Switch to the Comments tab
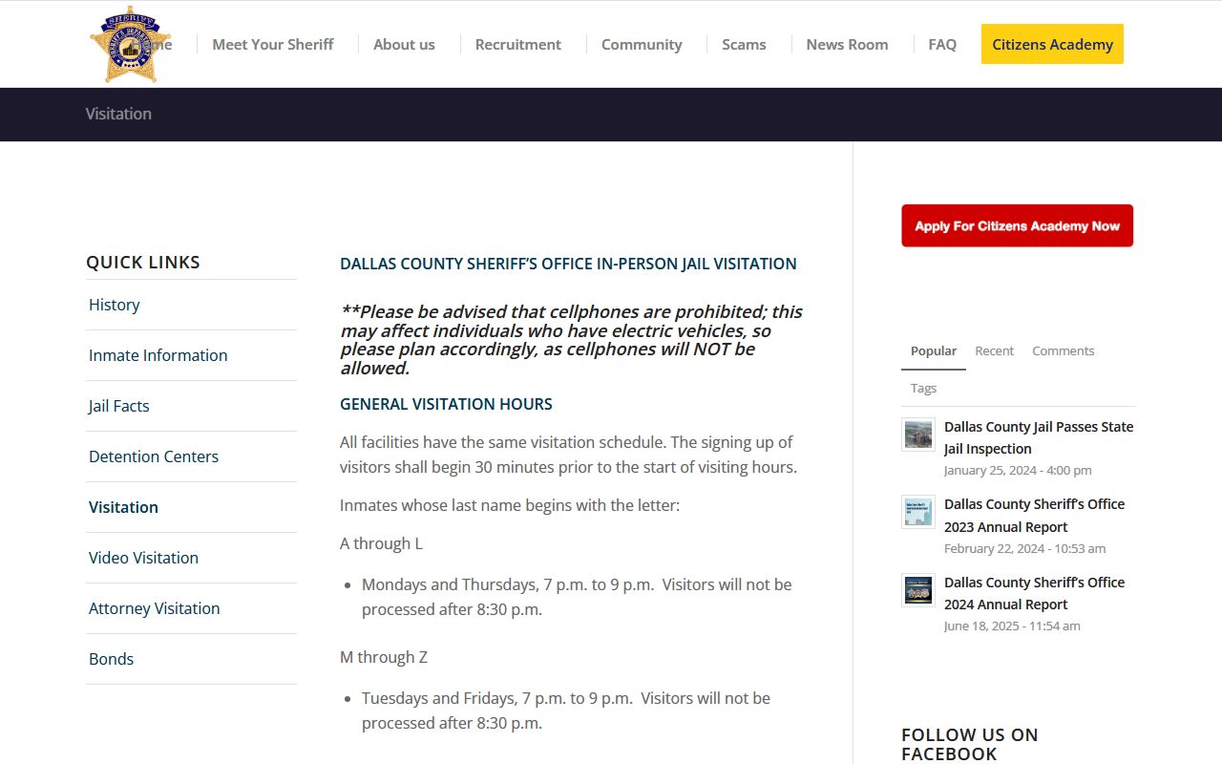The image size is (1222, 764). click(1064, 350)
